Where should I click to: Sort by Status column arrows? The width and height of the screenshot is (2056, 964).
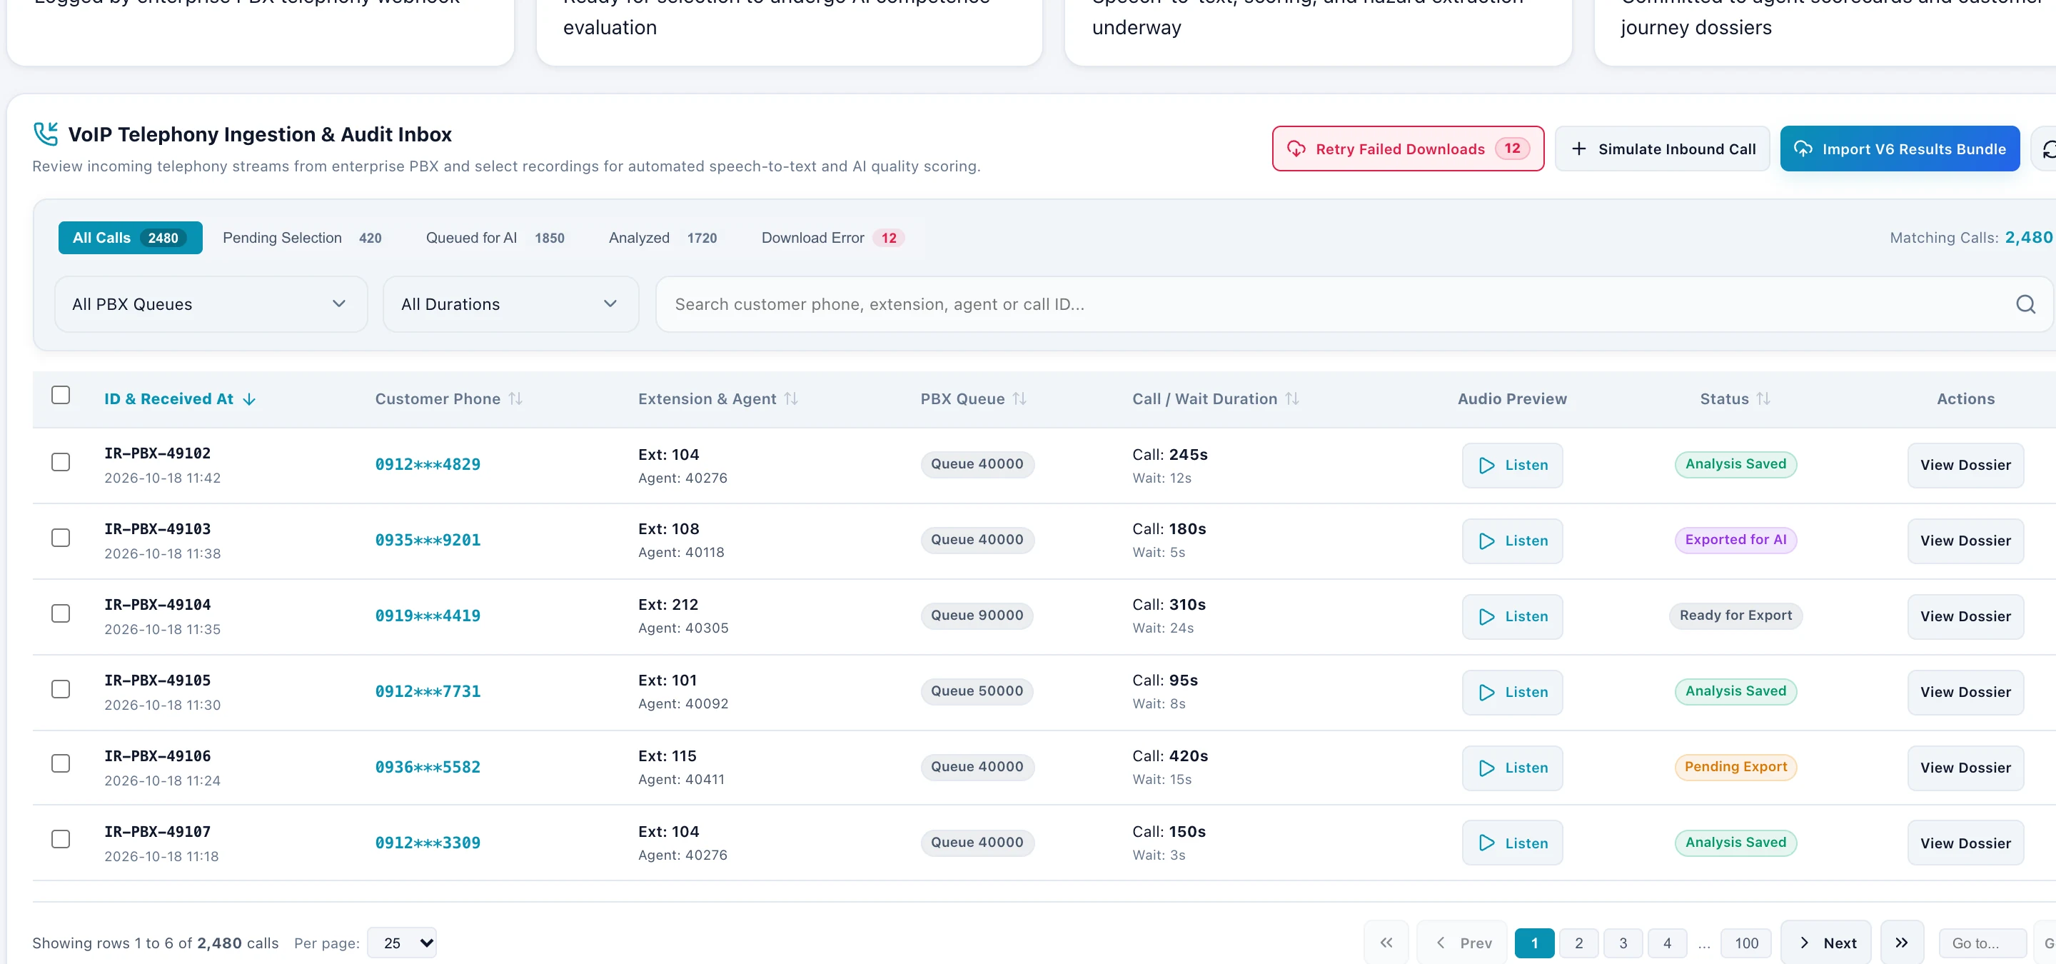click(x=1763, y=399)
